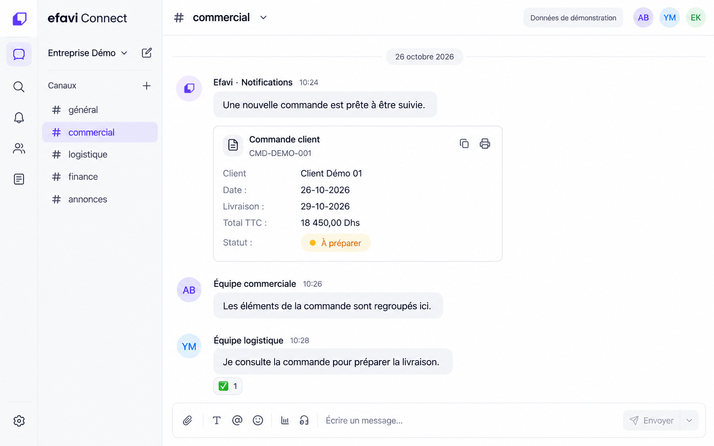Image resolution: width=714 pixels, height=446 pixels.
Task: Open the chat messages sidebar icon
Action: (19, 54)
